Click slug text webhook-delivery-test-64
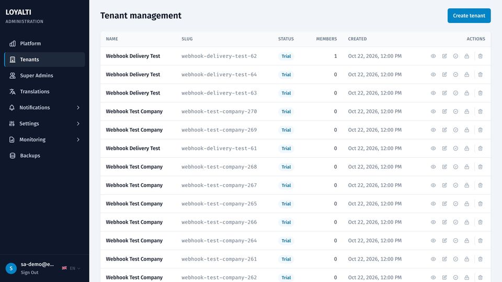Screen dimensions: 502x282 (x=219, y=75)
